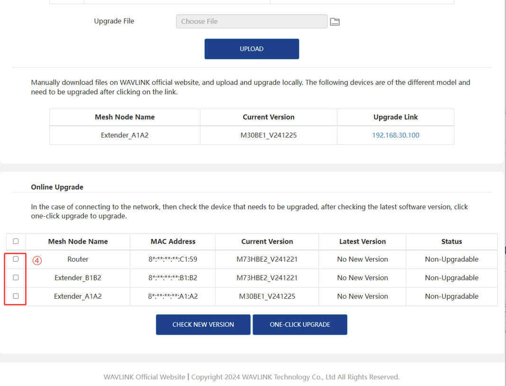This screenshot has width=506, height=386.
Task: Tick the checkbox for Extender_B1B2 row
Action: 16,277
